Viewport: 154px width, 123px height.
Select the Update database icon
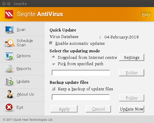10,81
